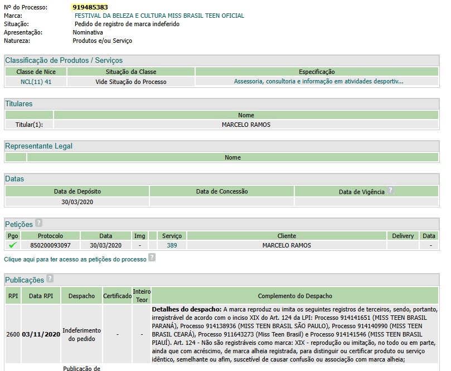The height and width of the screenshot is (371, 451).
Task: Open the NCL(11) 41 class link
Action: click(36, 82)
